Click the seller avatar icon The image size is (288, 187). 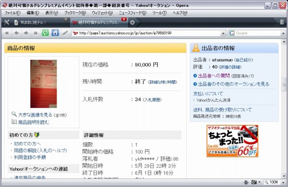click(x=196, y=48)
